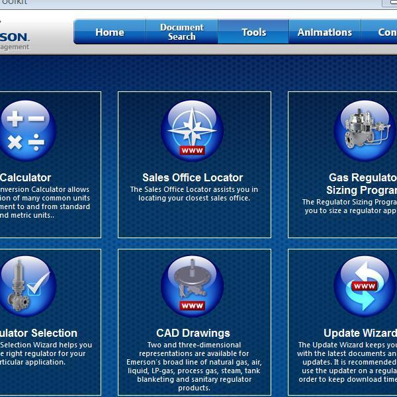
Task: Click the Selection Wizard description text
Action: tap(46, 353)
